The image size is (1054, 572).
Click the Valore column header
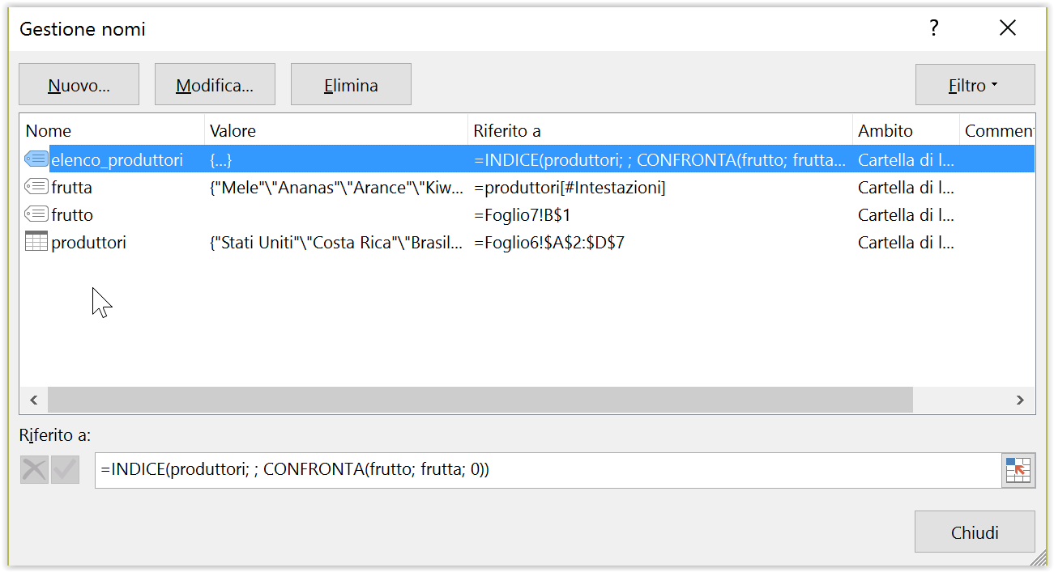click(336, 130)
